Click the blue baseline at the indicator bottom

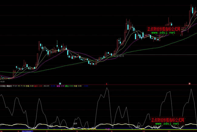(91, 130)
